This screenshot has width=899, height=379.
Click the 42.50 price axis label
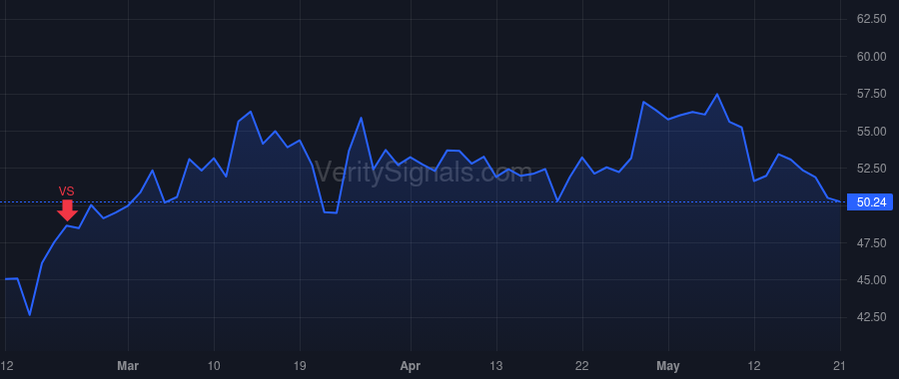(x=871, y=317)
